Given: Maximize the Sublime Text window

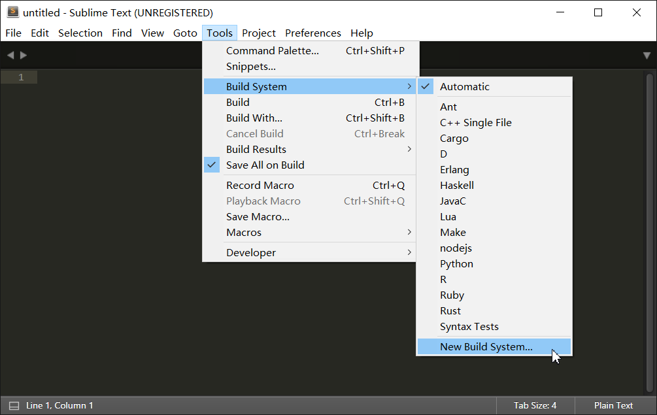Looking at the screenshot, I should click(598, 12).
